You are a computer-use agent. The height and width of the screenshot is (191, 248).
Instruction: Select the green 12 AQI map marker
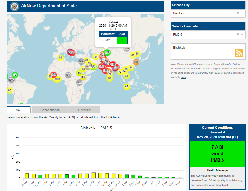point(14,75)
